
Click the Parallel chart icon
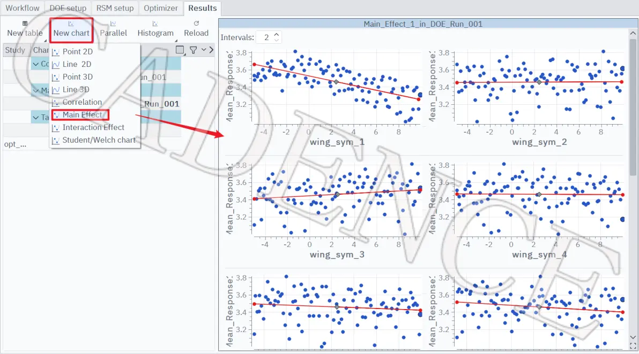[x=113, y=24]
